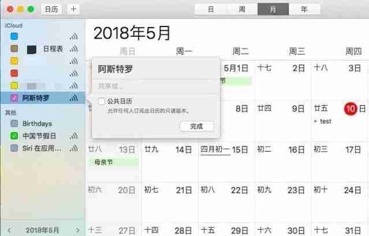The height and width of the screenshot is (236, 369).
Task: Go to next month in mini calendar
Action: (77, 230)
